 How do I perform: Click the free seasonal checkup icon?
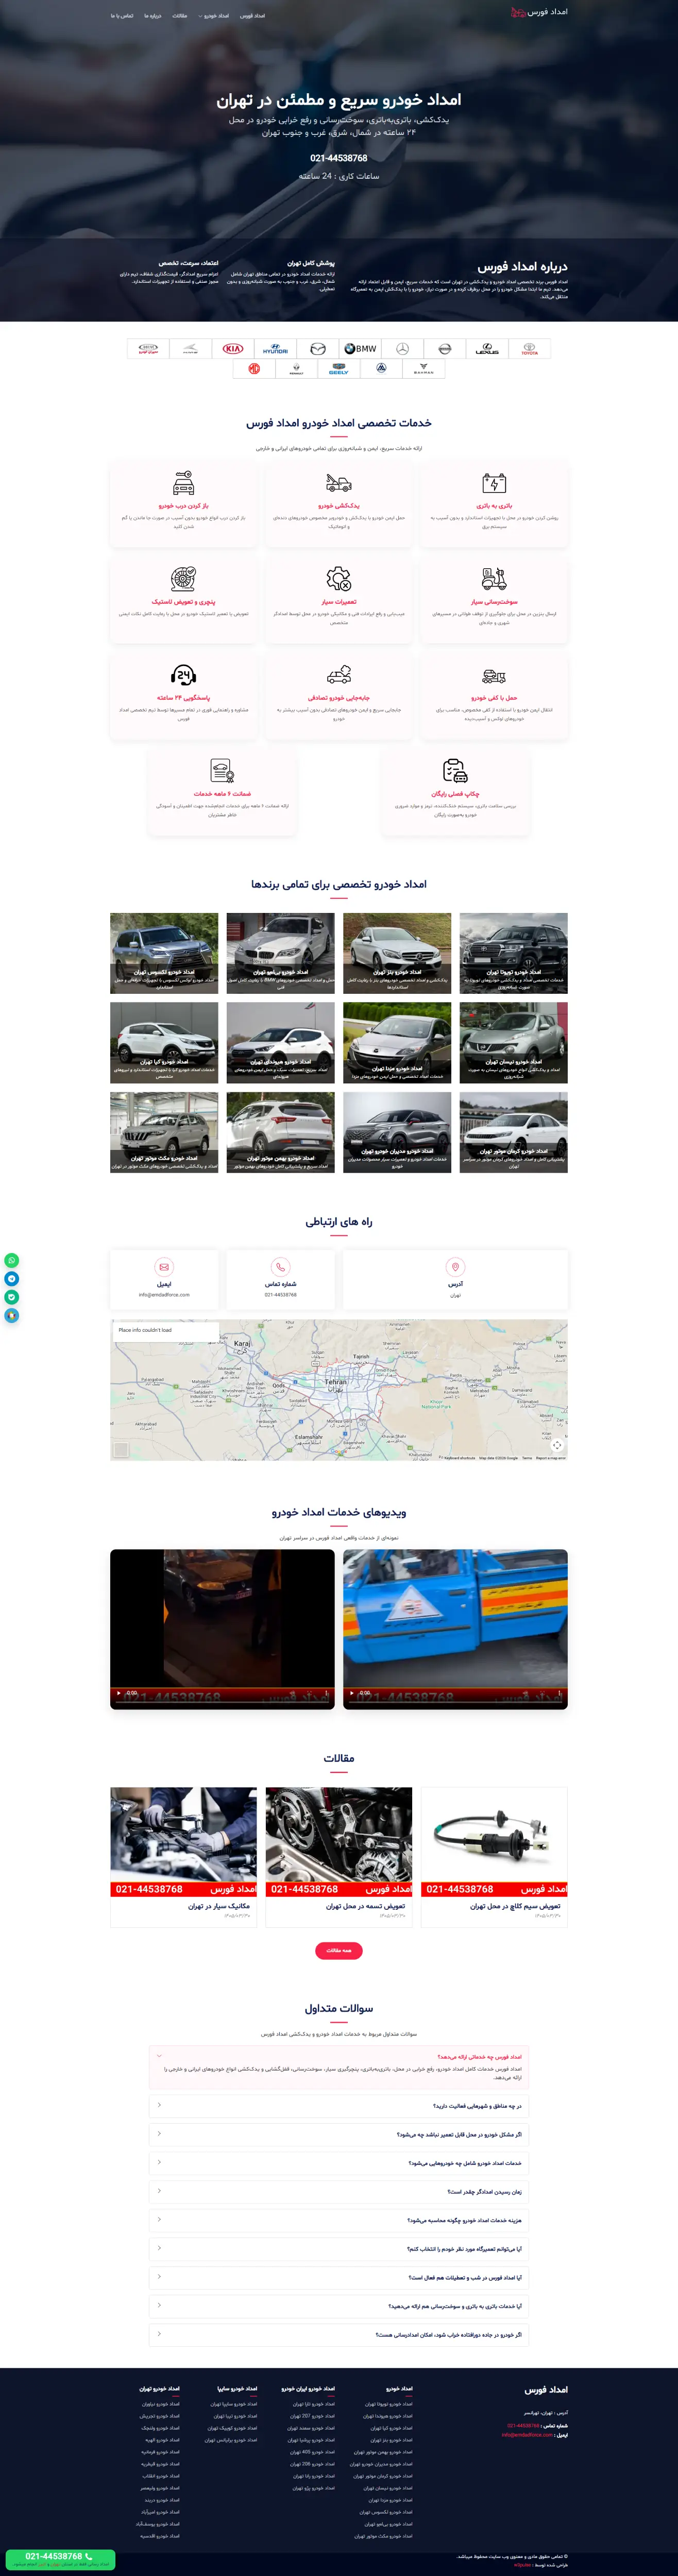point(455,770)
